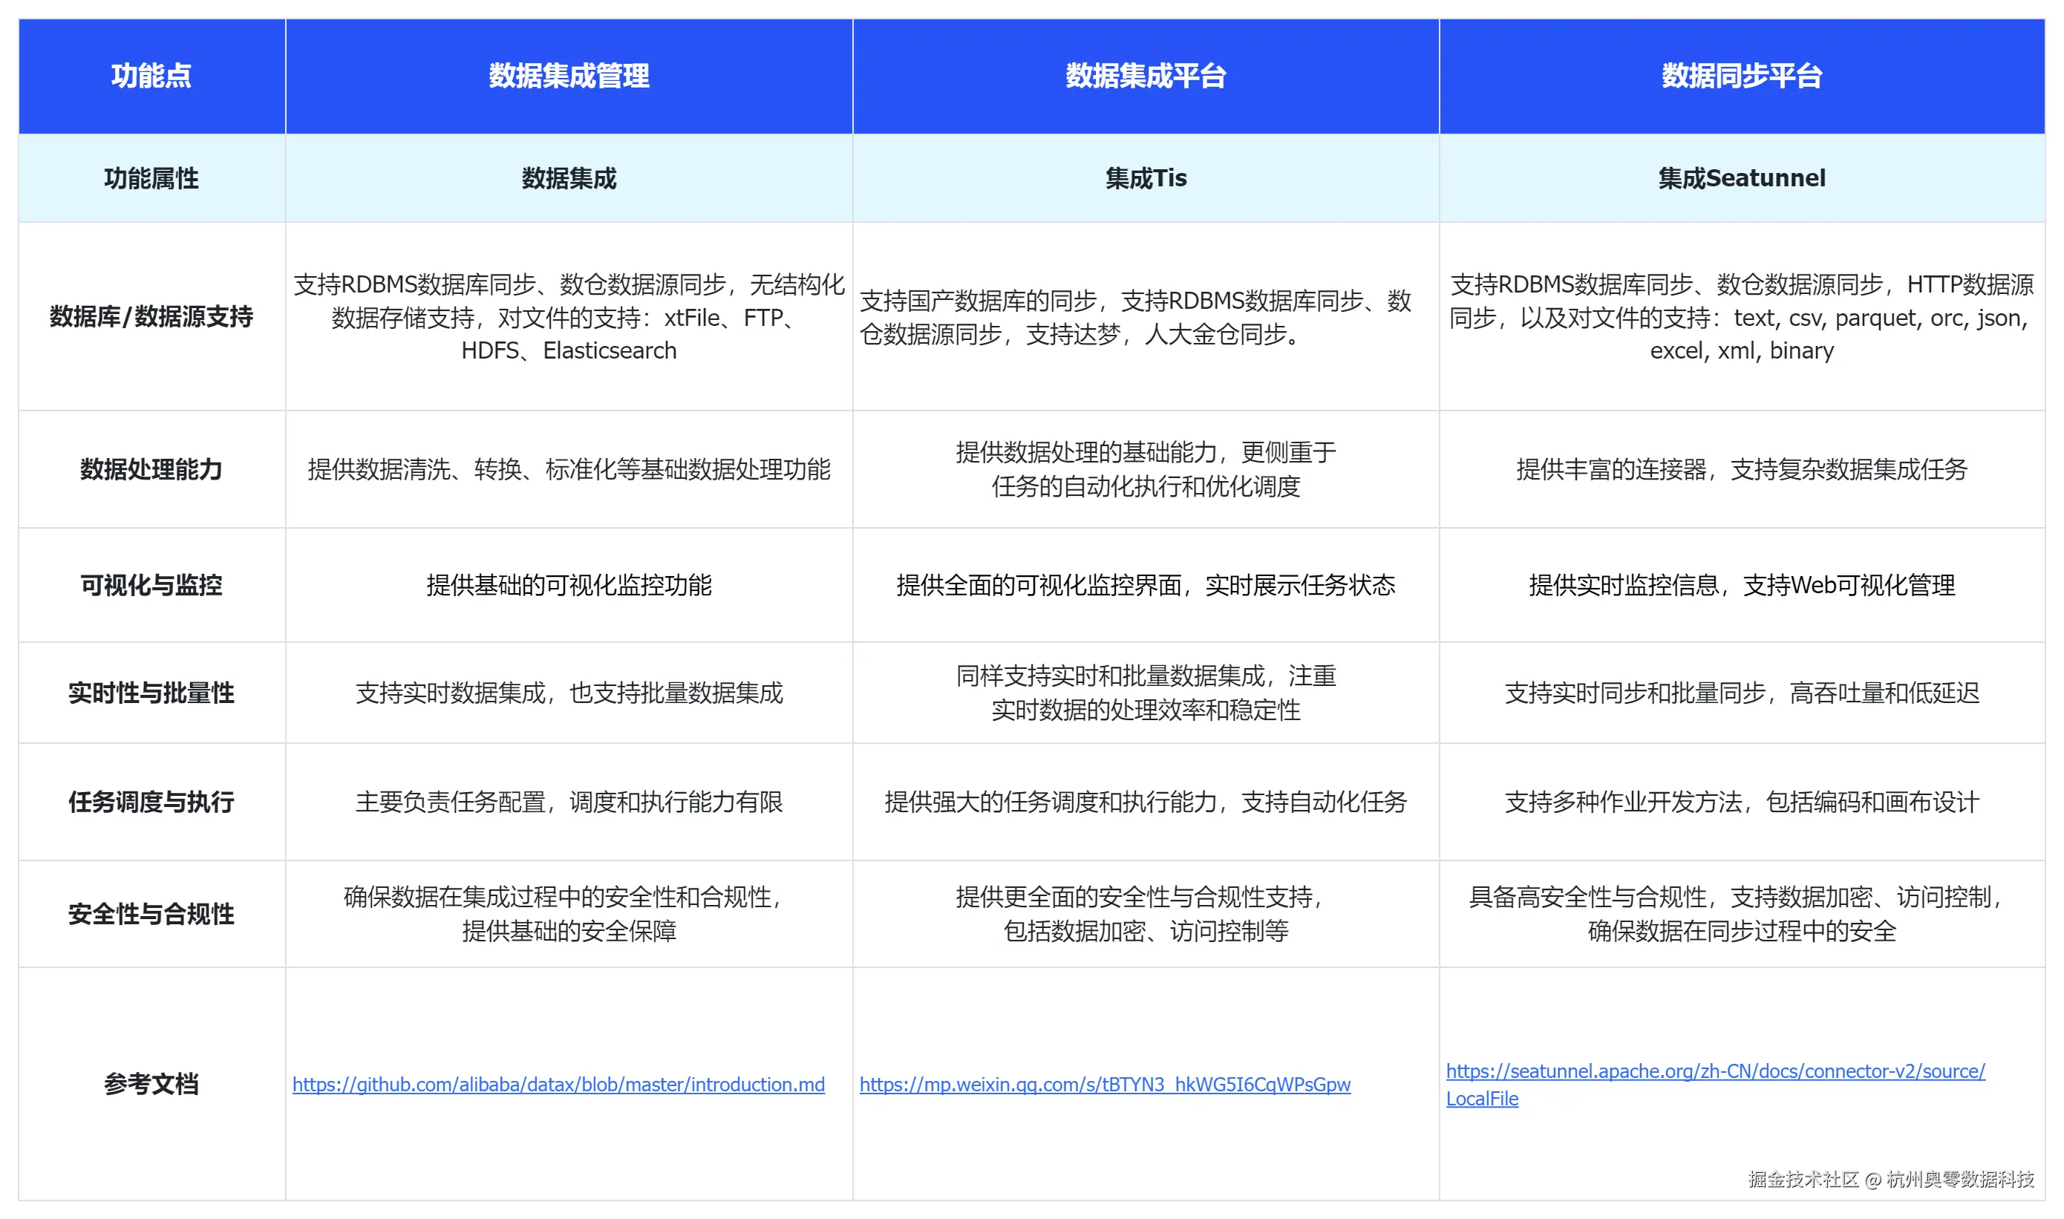This screenshot has width=2064, height=1219.
Task: Click the cell about 支持国产数据库的同步
Action: 1146,316
